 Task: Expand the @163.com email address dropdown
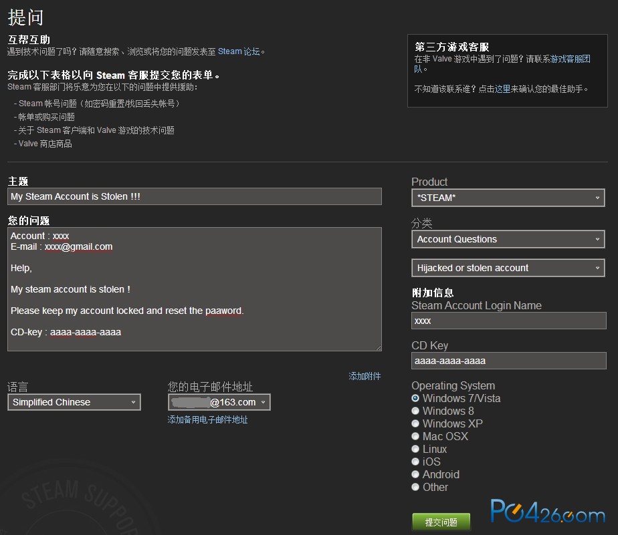pyautogui.click(x=219, y=402)
